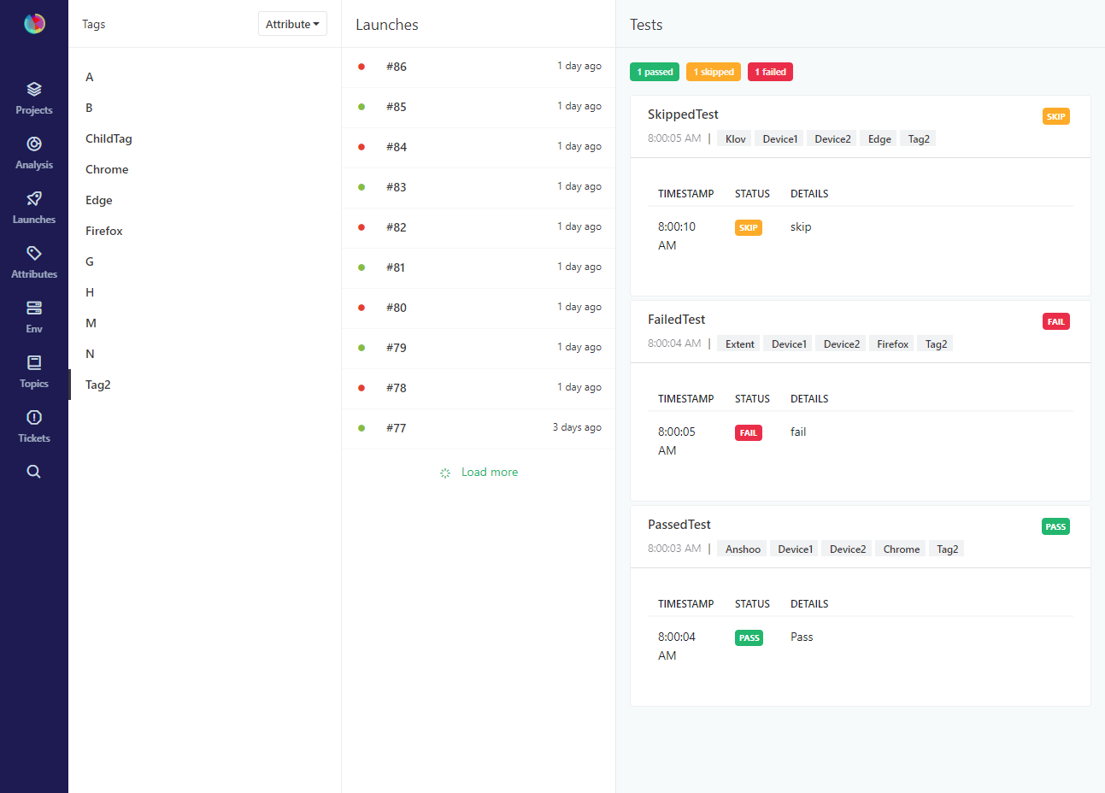
Task: Click the FAIL badge on FailedTest header
Action: (1056, 321)
